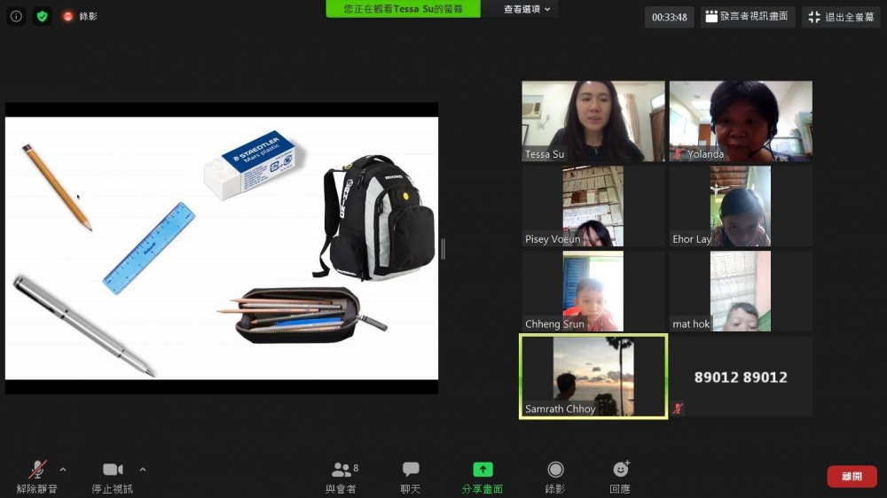
Task: Select Yolanda video tile
Action: click(x=741, y=121)
